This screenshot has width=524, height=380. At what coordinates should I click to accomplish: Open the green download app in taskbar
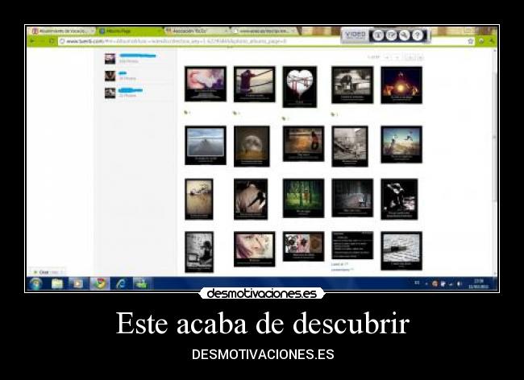141,283
